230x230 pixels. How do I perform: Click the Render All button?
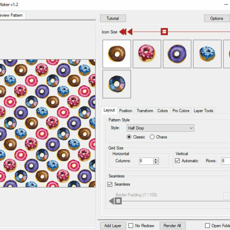tap(172, 226)
